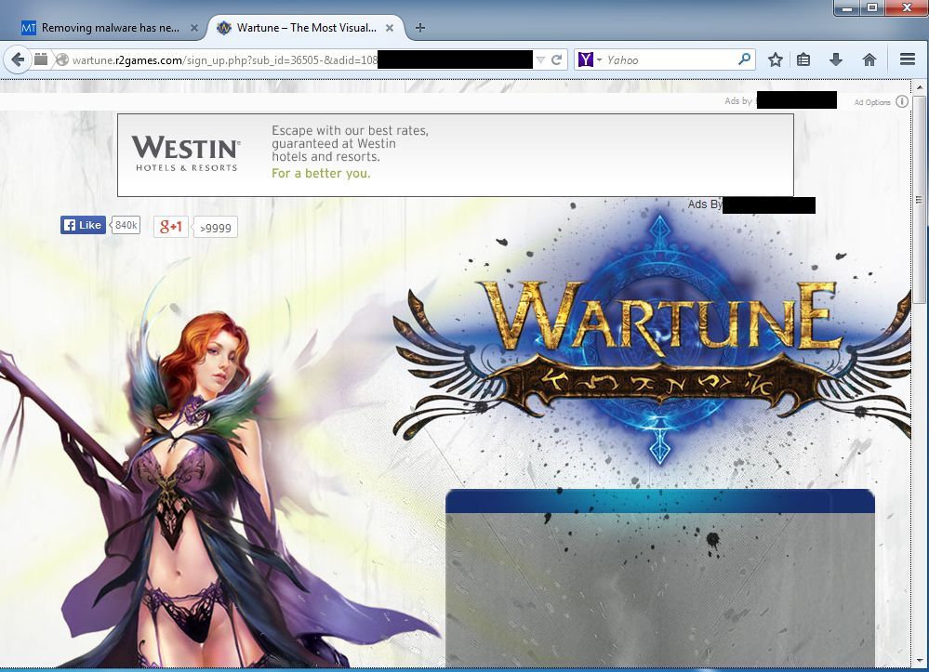The image size is (929, 672).
Task: Close the Removing malware tab
Action: [x=193, y=28]
